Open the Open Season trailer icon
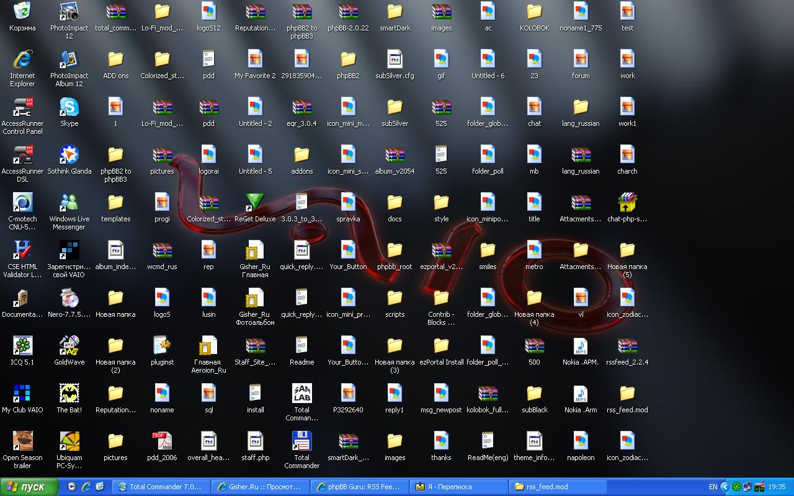 coord(22,442)
